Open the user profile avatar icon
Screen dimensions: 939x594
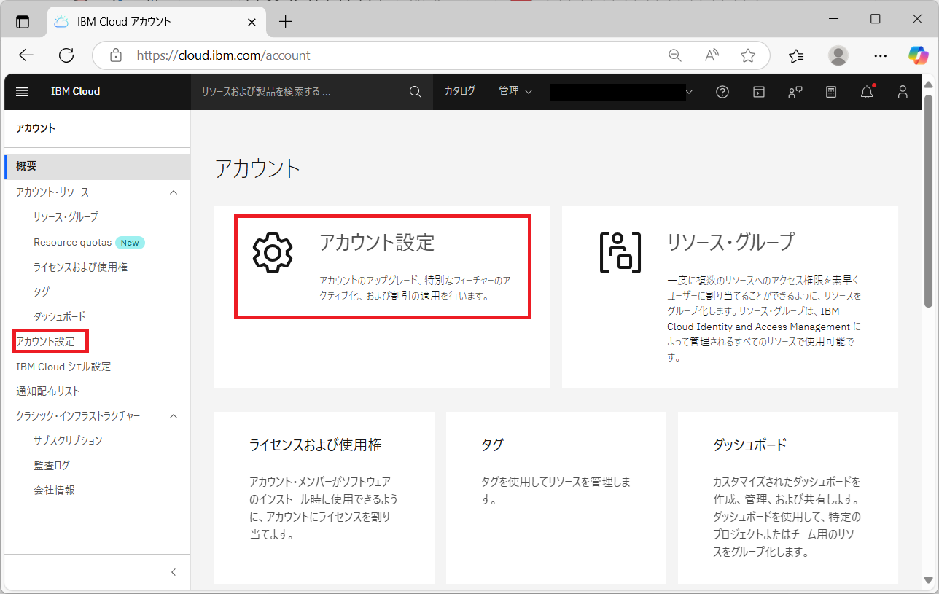(902, 91)
